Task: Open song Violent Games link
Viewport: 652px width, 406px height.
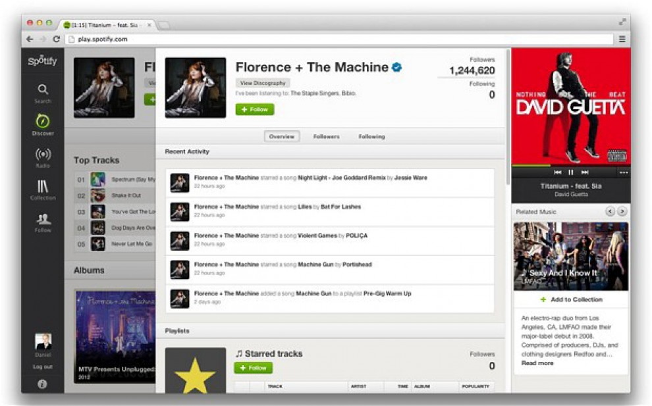Action: pos(317,236)
